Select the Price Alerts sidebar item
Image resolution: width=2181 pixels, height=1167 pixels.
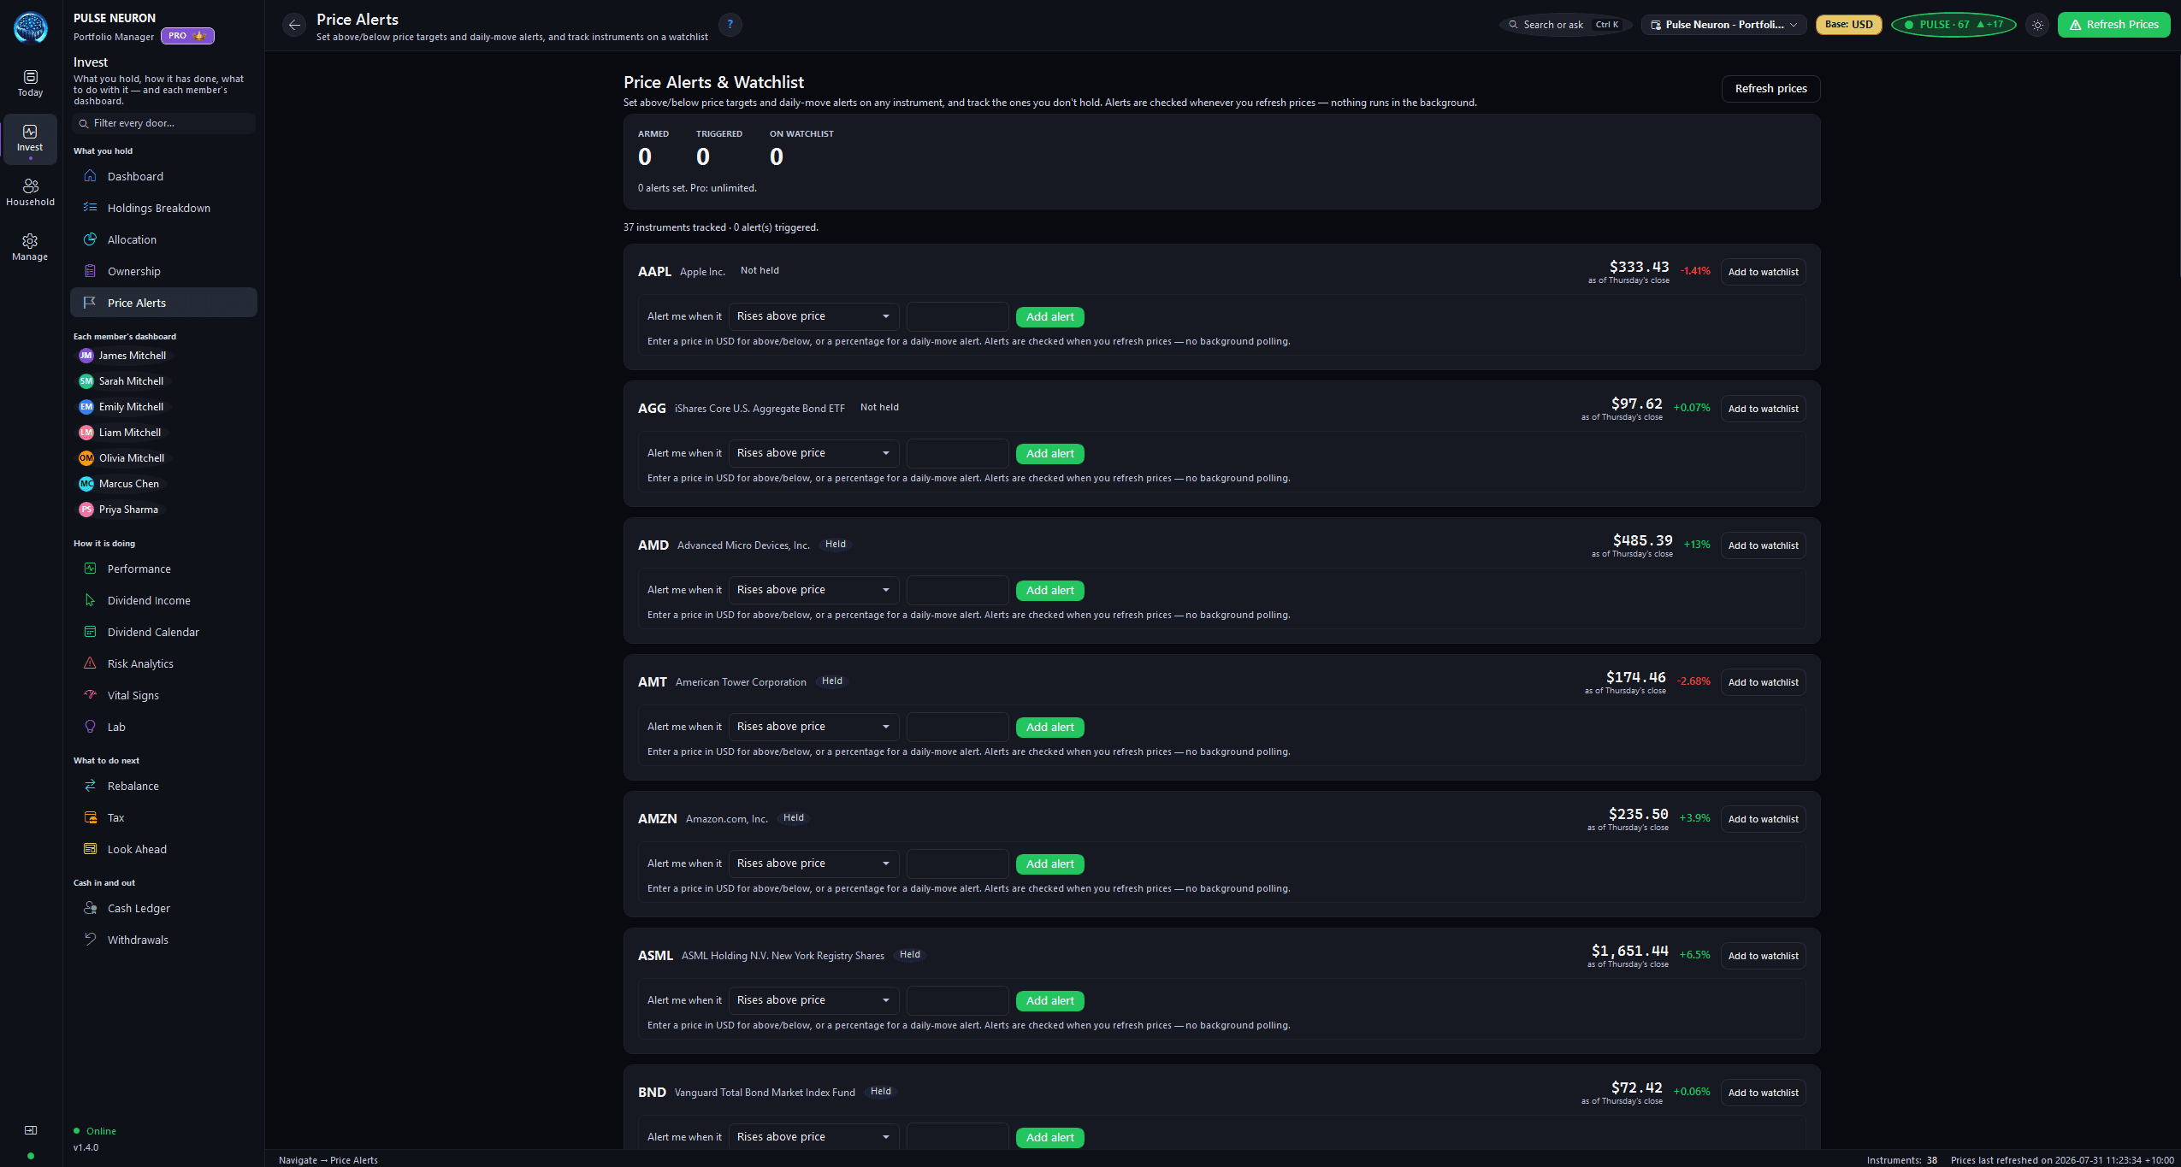(163, 303)
